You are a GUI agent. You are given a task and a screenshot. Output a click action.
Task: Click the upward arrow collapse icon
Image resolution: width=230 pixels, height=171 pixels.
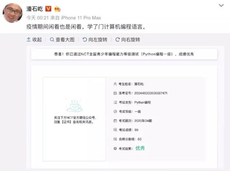point(29,39)
